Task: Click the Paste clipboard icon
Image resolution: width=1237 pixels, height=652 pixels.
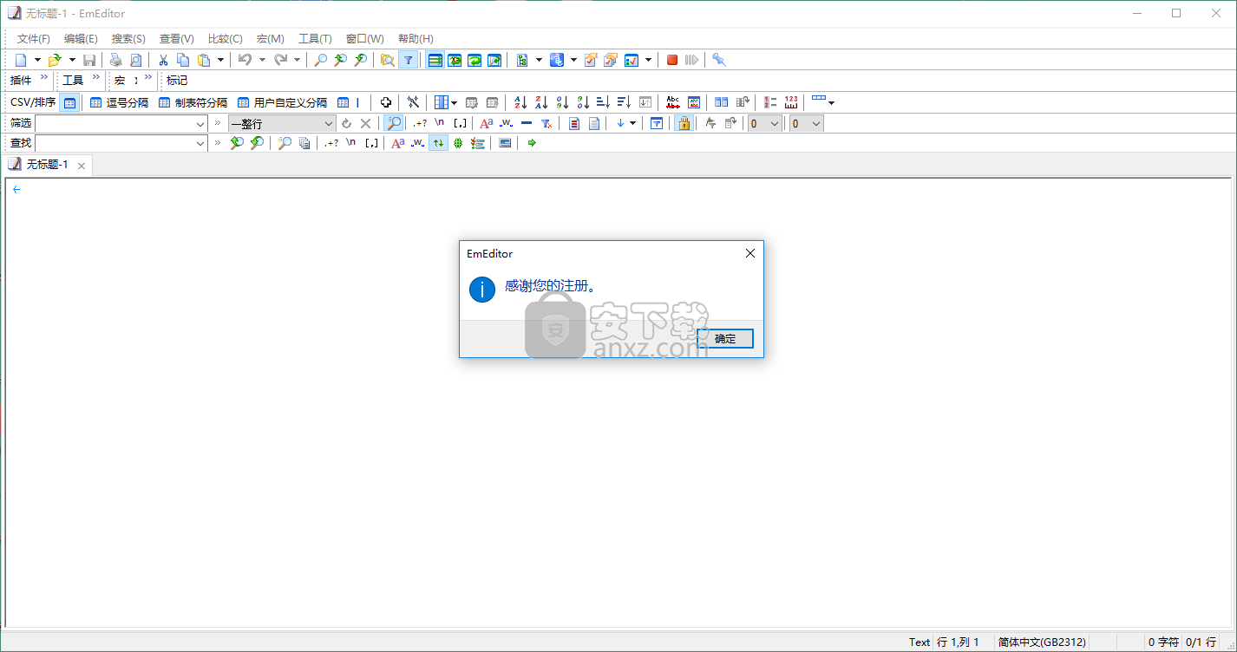Action: pyautogui.click(x=204, y=60)
